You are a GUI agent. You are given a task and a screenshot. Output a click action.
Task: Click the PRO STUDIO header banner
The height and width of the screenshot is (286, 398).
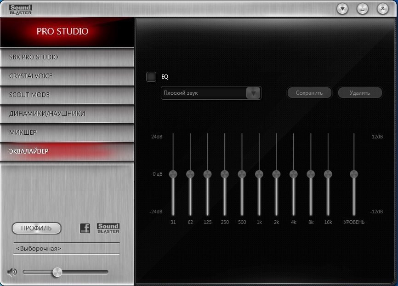coord(67,32)
